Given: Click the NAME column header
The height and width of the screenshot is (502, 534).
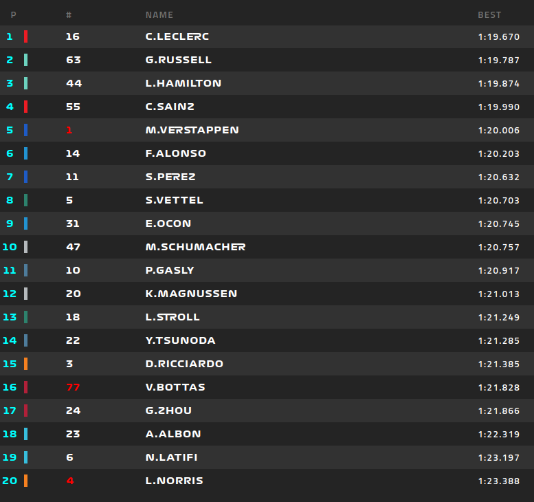Looking at the screenshot, I should pyautogui.click(x=159, y=14).
